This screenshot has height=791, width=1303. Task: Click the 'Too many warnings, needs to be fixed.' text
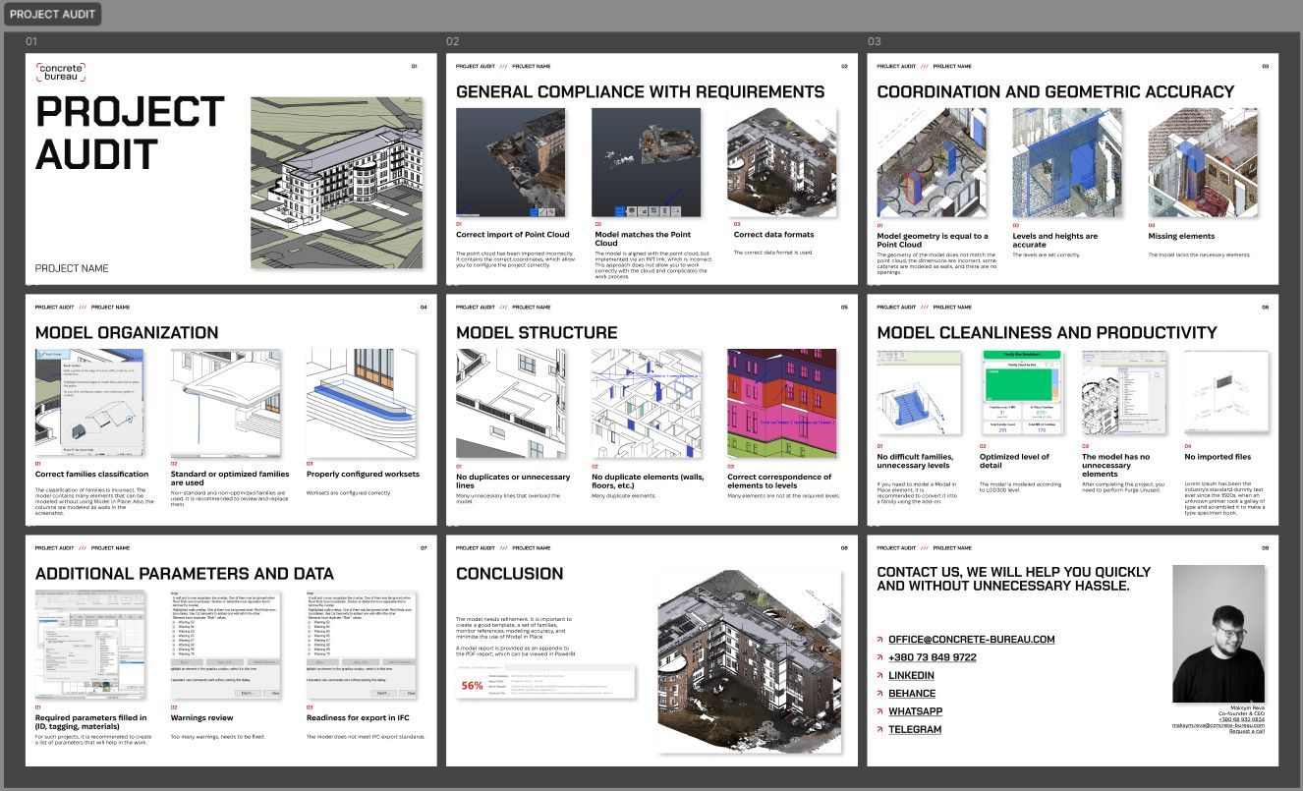218,735
